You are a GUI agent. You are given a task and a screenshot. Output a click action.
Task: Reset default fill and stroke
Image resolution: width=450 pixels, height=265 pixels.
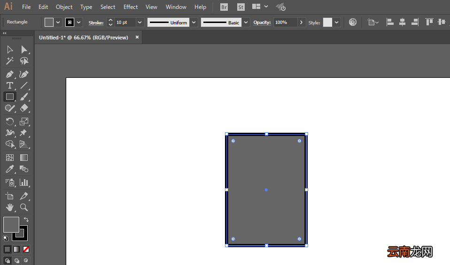(x=6, y=238)
